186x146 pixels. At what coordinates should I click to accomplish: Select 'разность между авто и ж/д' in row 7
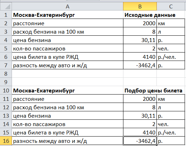tap(50, 65)
